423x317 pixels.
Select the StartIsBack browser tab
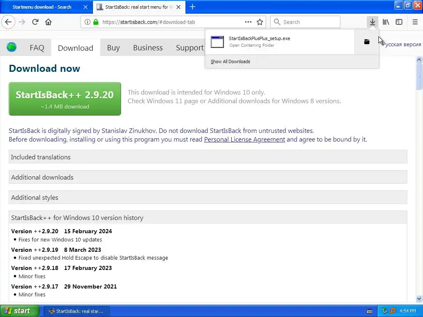coord(139,7)
